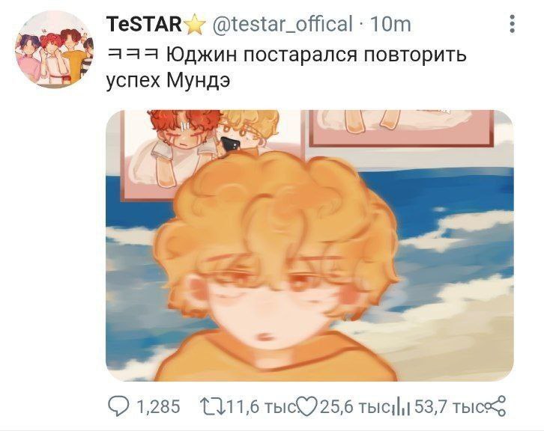The width and height of the screenshot is (544, 431).
Task: Click the gold star badge beside TeSTAR
Action: pos(195,24)
